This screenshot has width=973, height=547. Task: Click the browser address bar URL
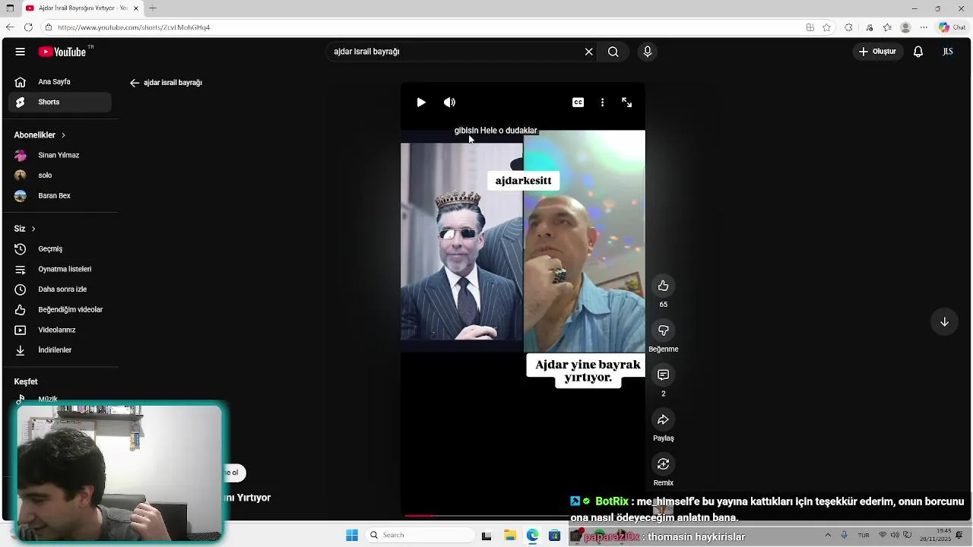(134, 27)
